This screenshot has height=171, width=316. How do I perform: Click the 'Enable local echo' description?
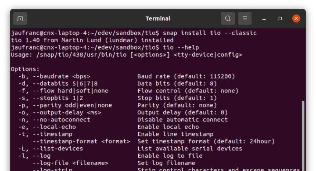168,127
